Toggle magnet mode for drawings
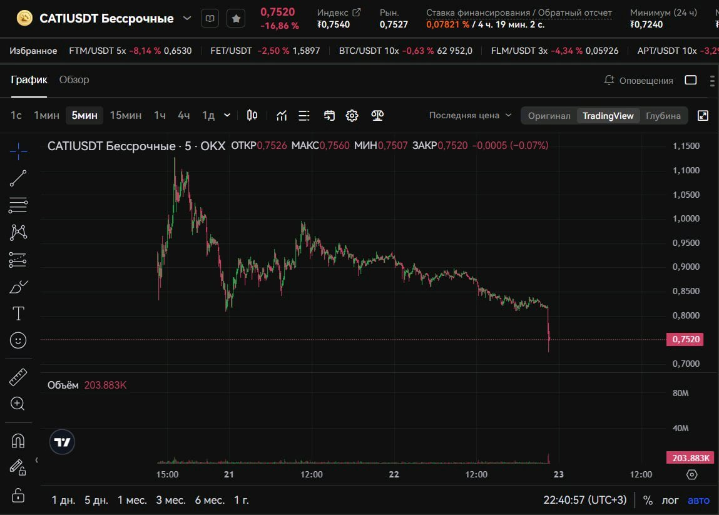Screen dimensions: 719x515 pyautogui.click(x=18, y=441)
